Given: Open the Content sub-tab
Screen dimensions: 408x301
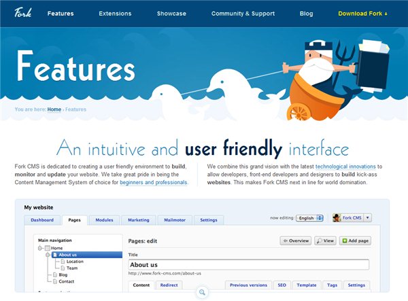Looking at the screenshot, I should [141, 285].
